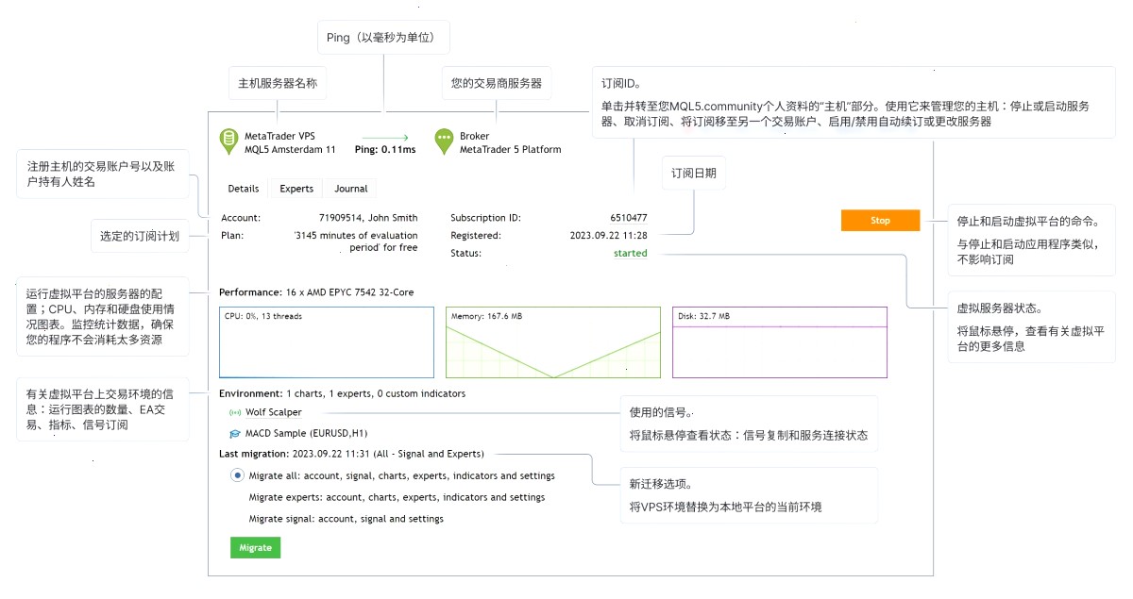Select the Migrate all radio button
The height and width of the screenshot is (599, 1133).
237,475
